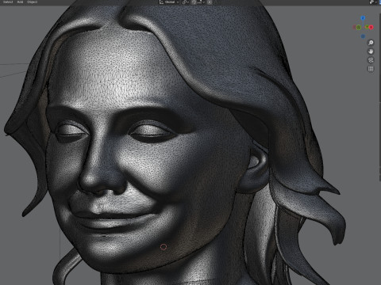Click the red X axis on navigation gizmo
Screen dimensions: 381x285
pos(371,27)
